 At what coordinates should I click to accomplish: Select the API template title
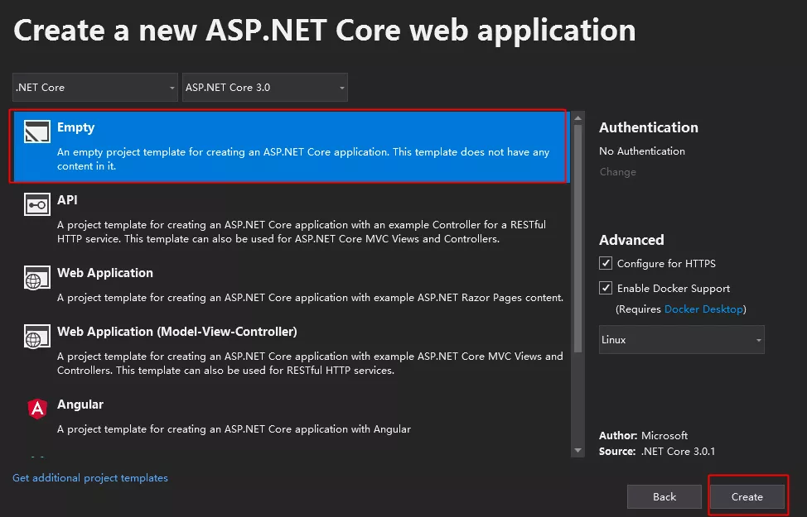pos(67,200)
